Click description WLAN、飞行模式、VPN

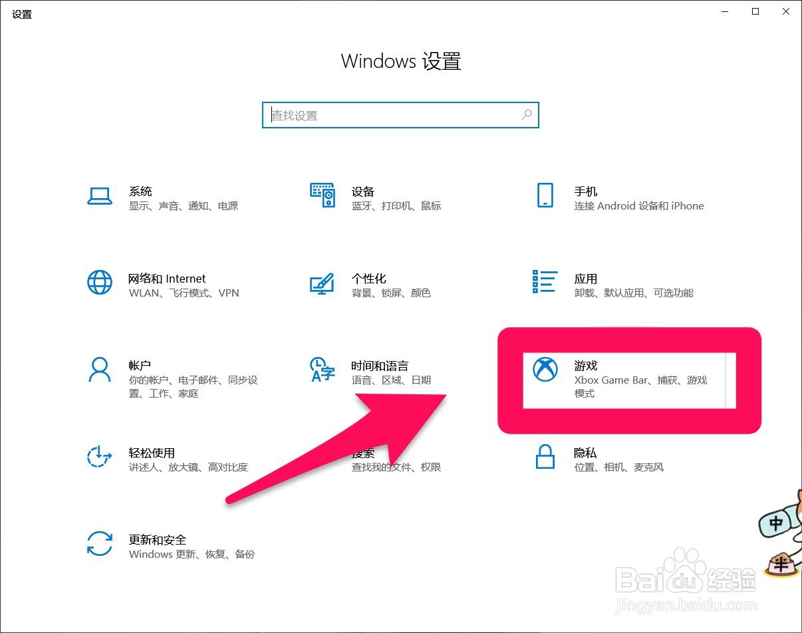[184, 293]
